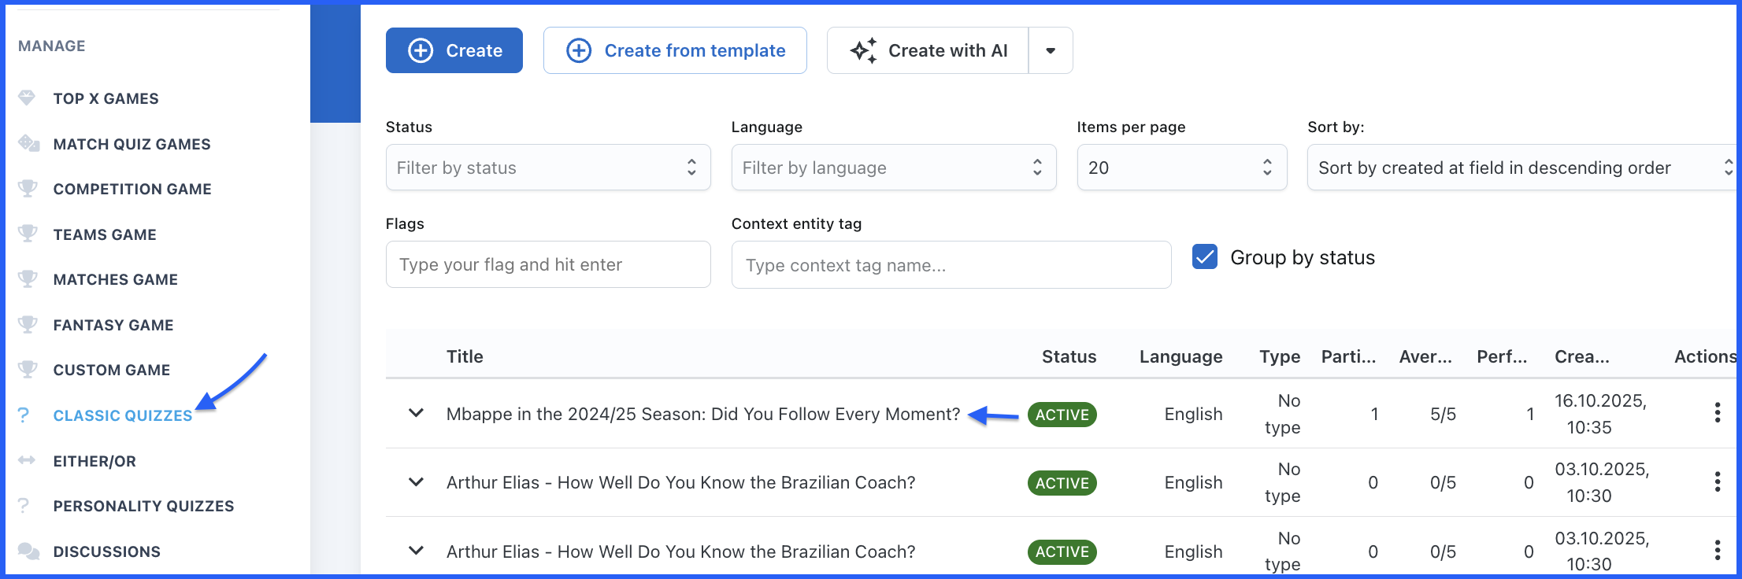Open the actions menu for the Mbappe quiz
This screenshot has width=1742, height=579.
point(1717,413)
